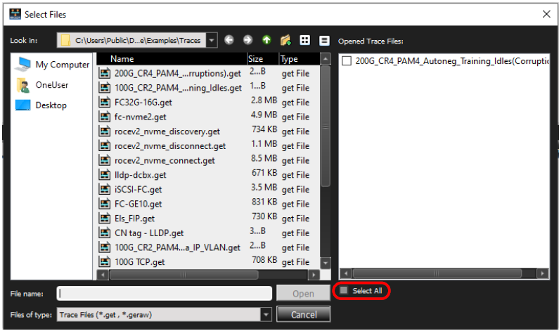
Task: Click the Desktop shortcut icon
Action: [23, 105]
